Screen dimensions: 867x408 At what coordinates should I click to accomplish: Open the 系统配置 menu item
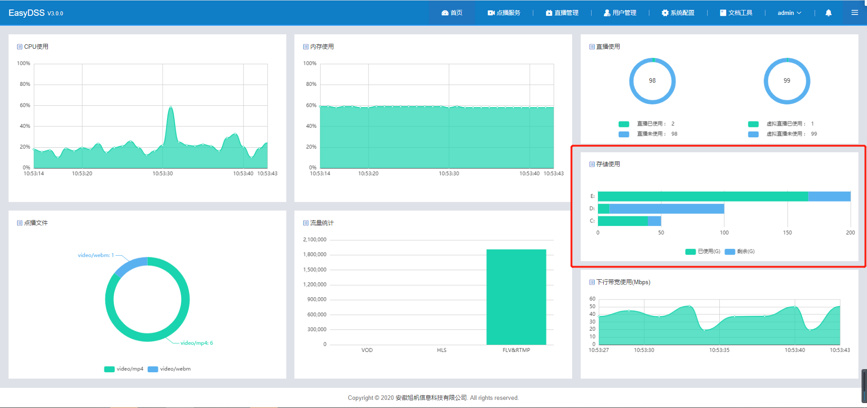point(678,13)
